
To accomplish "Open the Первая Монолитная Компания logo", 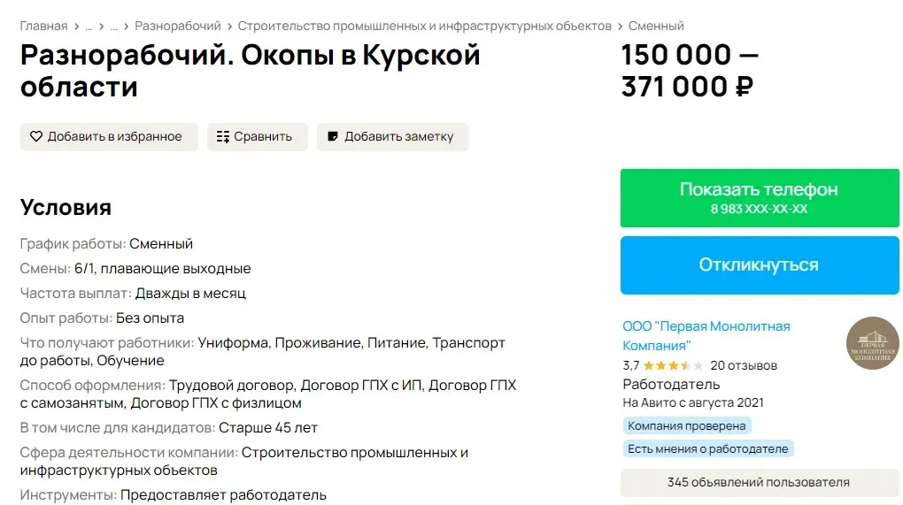I will point(871,343).
